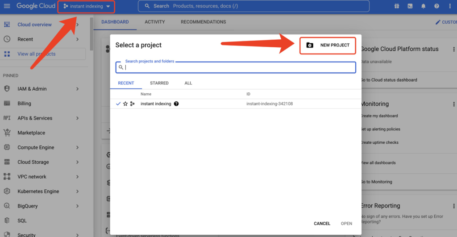Viewport: 457px width, 237px height.
Task: Select the instant indexing project name
Action: click(x=156, y=104)
